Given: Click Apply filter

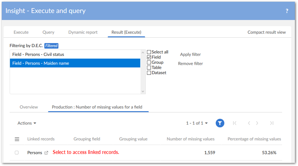Looking at the screenshot, I should [x=190, y=55].
